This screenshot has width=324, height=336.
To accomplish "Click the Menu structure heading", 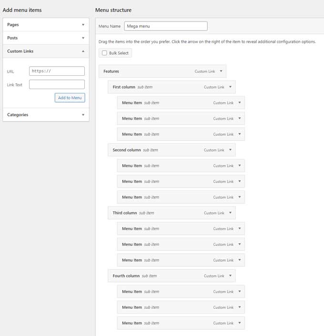I will click(113, 10).
